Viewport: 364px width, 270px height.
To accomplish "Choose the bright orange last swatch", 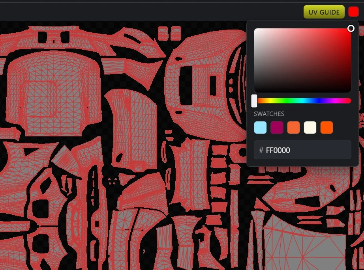I will pyautogui.click(x=326, y=127).
